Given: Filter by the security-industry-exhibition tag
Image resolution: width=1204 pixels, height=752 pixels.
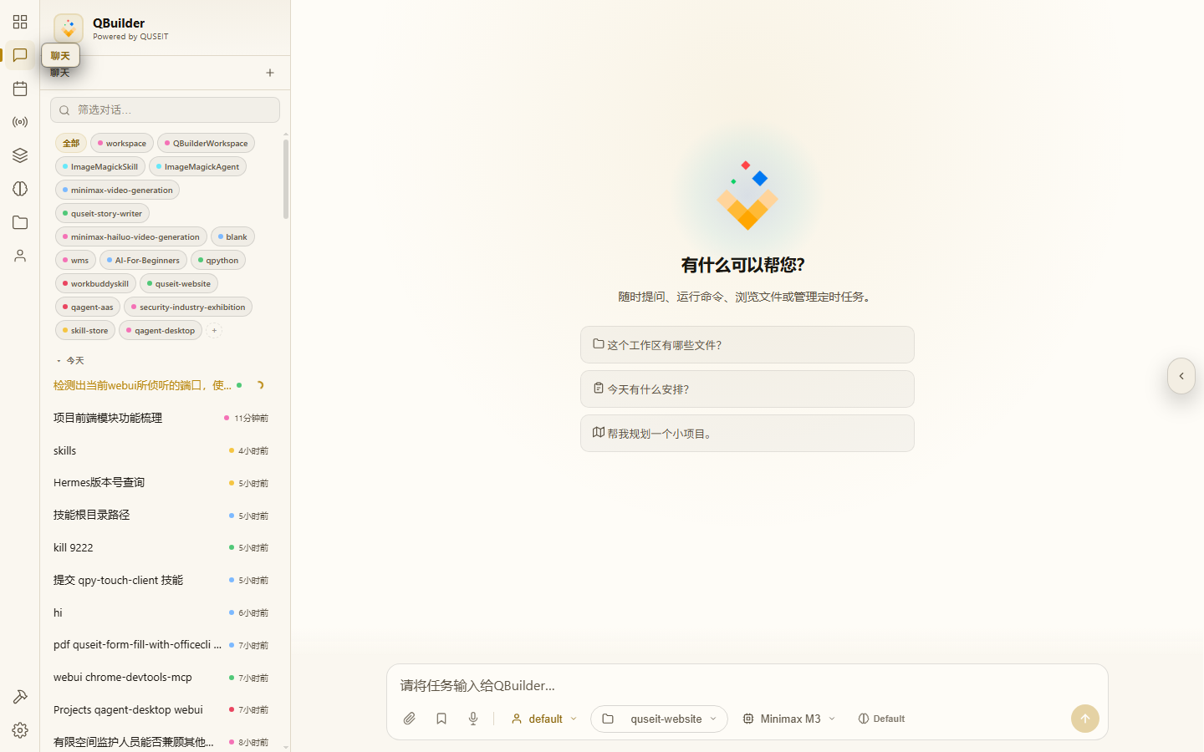Looking at the screenshot, I should click(x=188, y=307).
